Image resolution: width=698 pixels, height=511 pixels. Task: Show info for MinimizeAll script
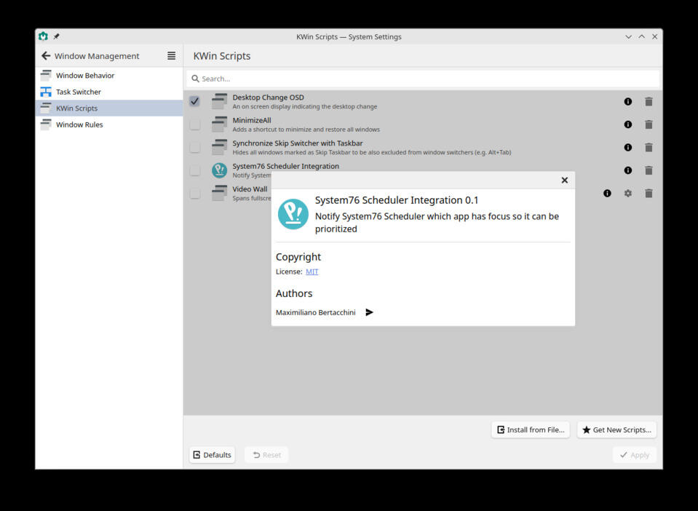(x=627, y=124)
